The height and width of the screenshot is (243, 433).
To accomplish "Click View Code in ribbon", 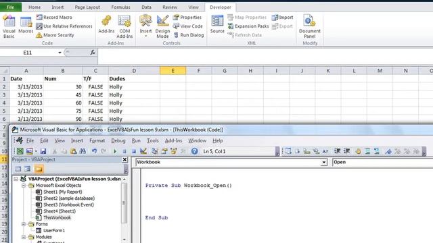I will (x=188, y=26).
